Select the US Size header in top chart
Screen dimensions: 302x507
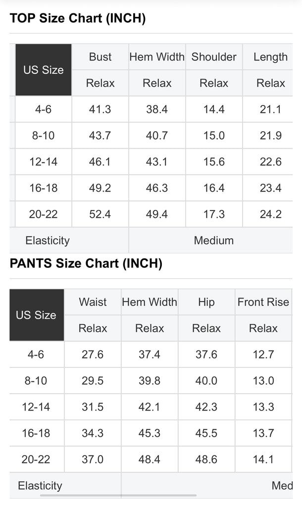pos(44,70)
